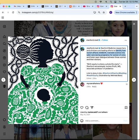Image resolution: width=140 pixels, height=140 pixels.
Task: Open Messenger messages icon in sidebar
Action: pos(4,65)
